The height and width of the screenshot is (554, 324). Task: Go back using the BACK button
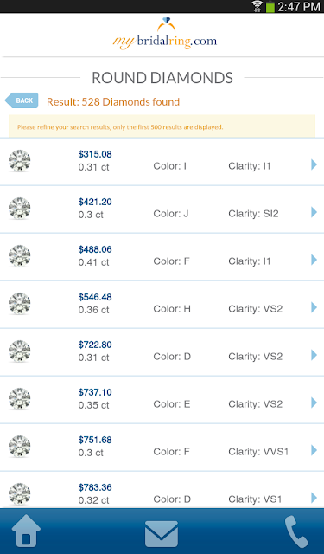(22, 100)
